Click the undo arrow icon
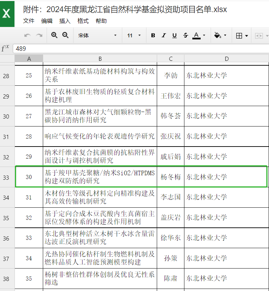 (28, 36)
